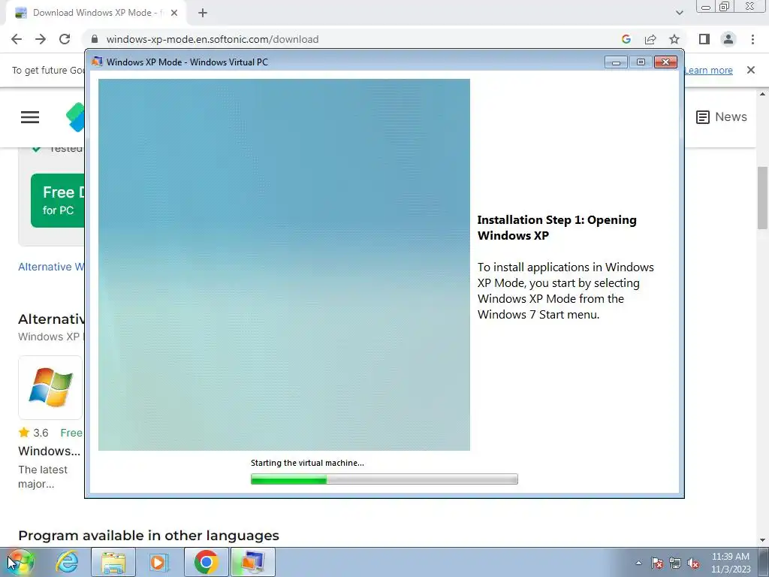The height and width of the screenshot is (577, 769).
Task: Click 'Installation Step 1' heading text
Action: click(556, 228)
